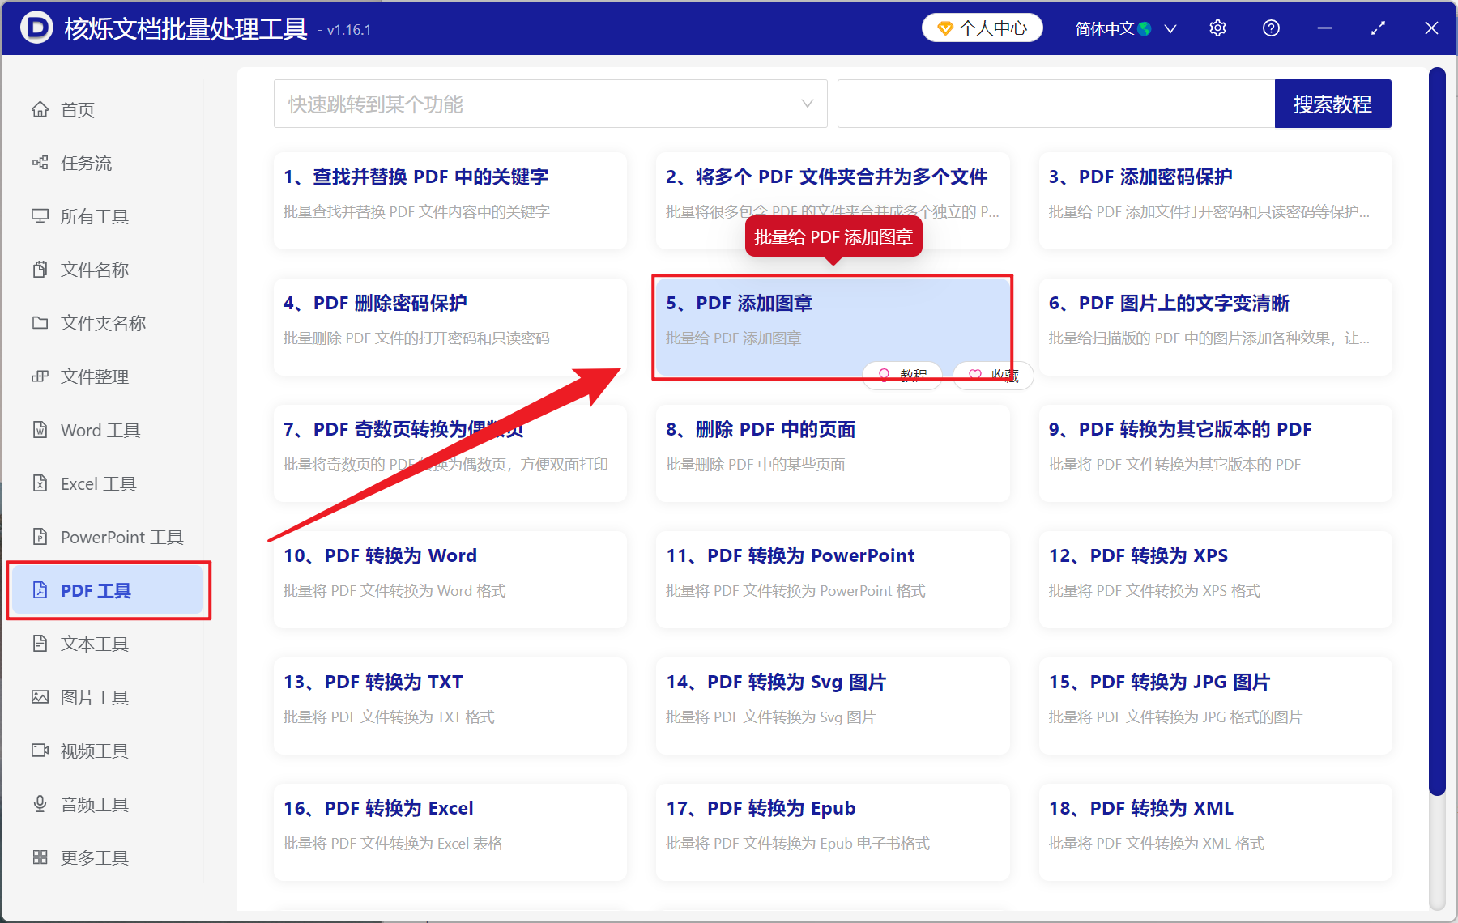Favorite PDF 添加图章 via 收藏 button

[991, 375]
